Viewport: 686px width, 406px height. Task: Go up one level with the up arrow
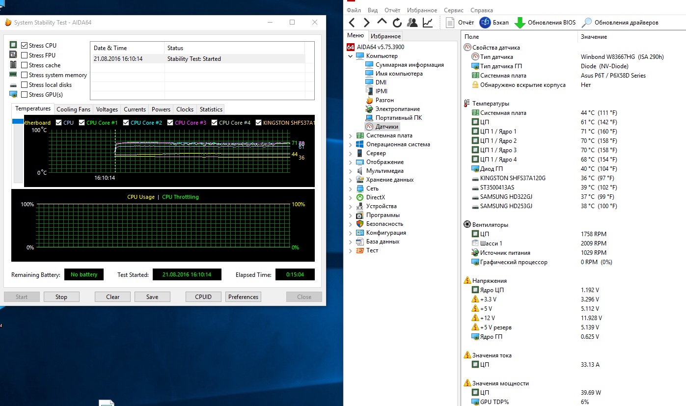click(x=382, y=22)
